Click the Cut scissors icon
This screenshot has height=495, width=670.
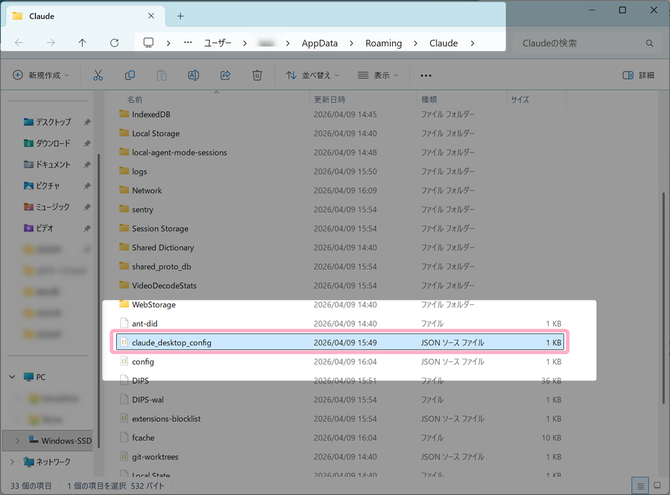click(98, 75)
